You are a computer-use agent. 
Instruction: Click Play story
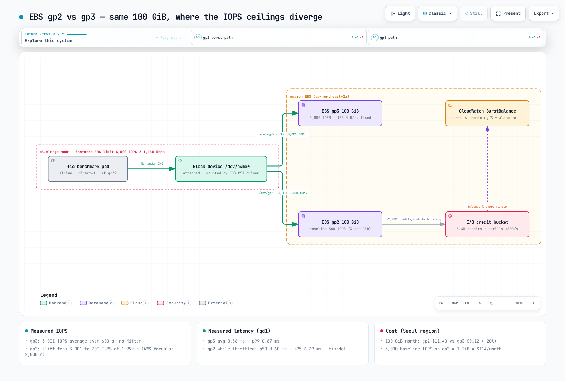pyautogui.click(x=169, y=37)
